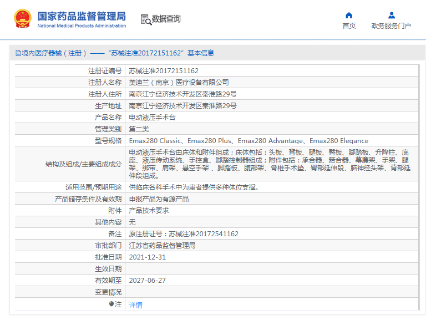This screenshot has height=320, width=426.
Task: Click the 首页 home icon
Action: click(349, 15)
